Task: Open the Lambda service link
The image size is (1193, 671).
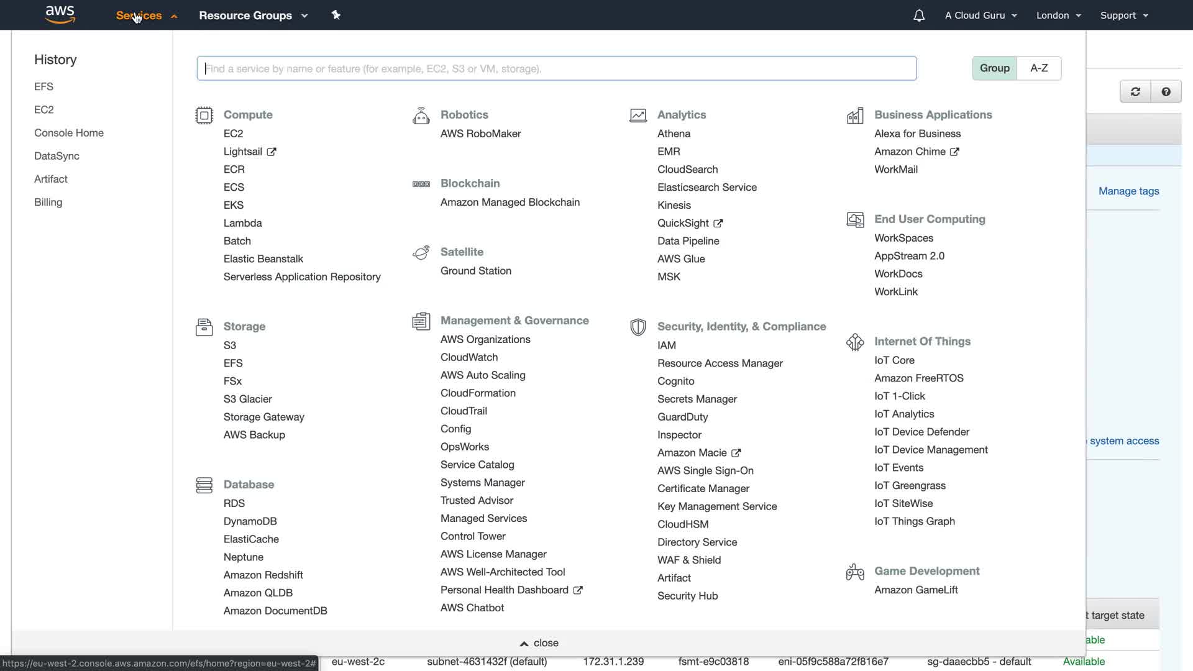Action: [x=242, y=223]
